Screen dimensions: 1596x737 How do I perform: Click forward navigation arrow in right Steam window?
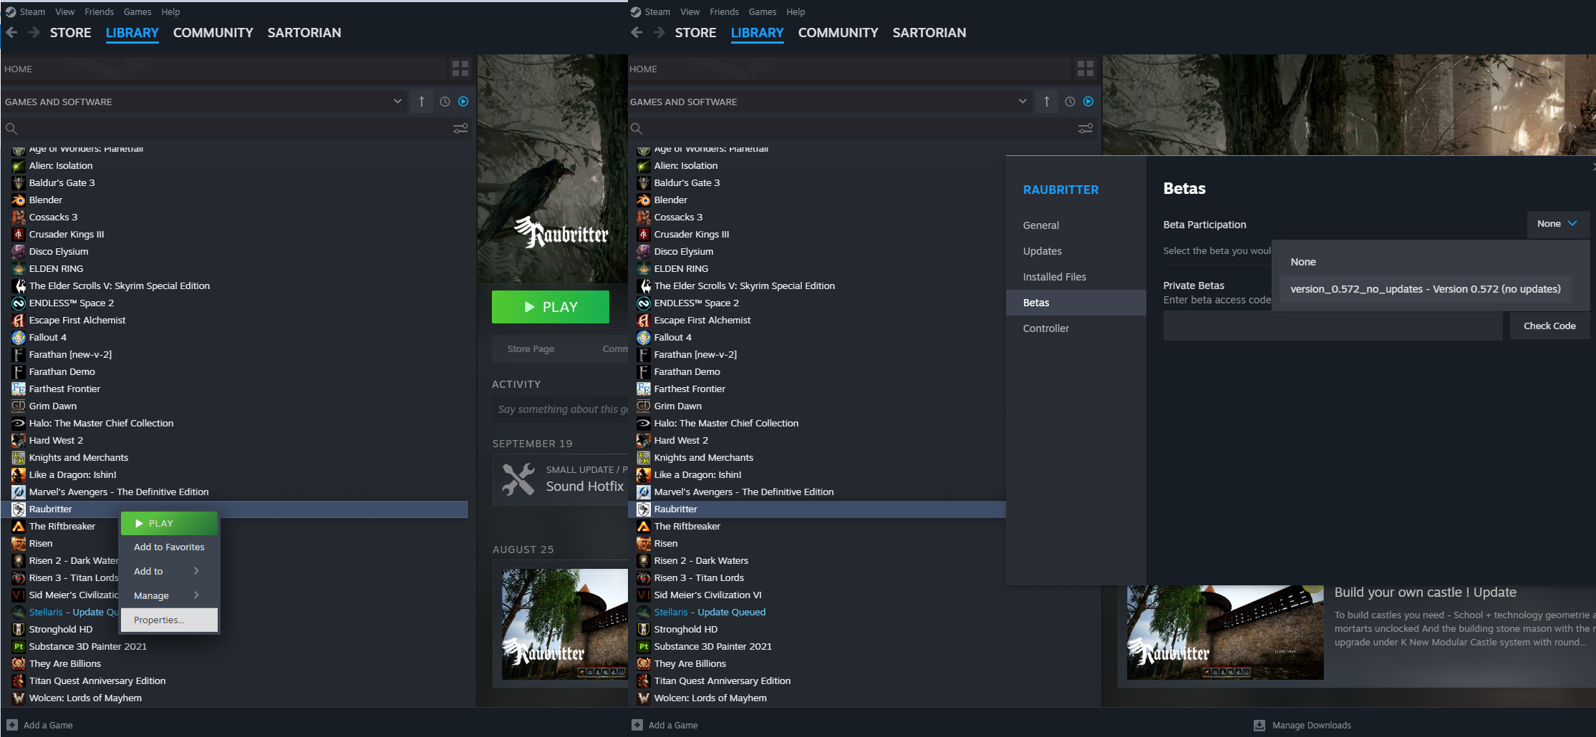point(659,32)
